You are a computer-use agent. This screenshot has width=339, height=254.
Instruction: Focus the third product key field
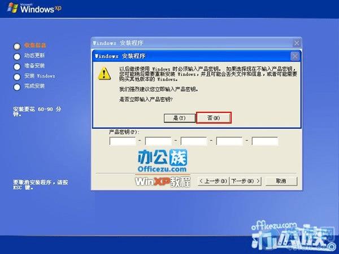pos(194,141)
